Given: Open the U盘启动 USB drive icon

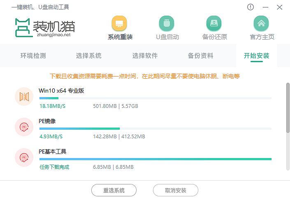Looking at the screenshot, I should tap(167, 23).
